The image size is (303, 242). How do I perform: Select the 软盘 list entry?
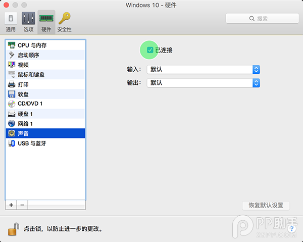coord(45,94)
